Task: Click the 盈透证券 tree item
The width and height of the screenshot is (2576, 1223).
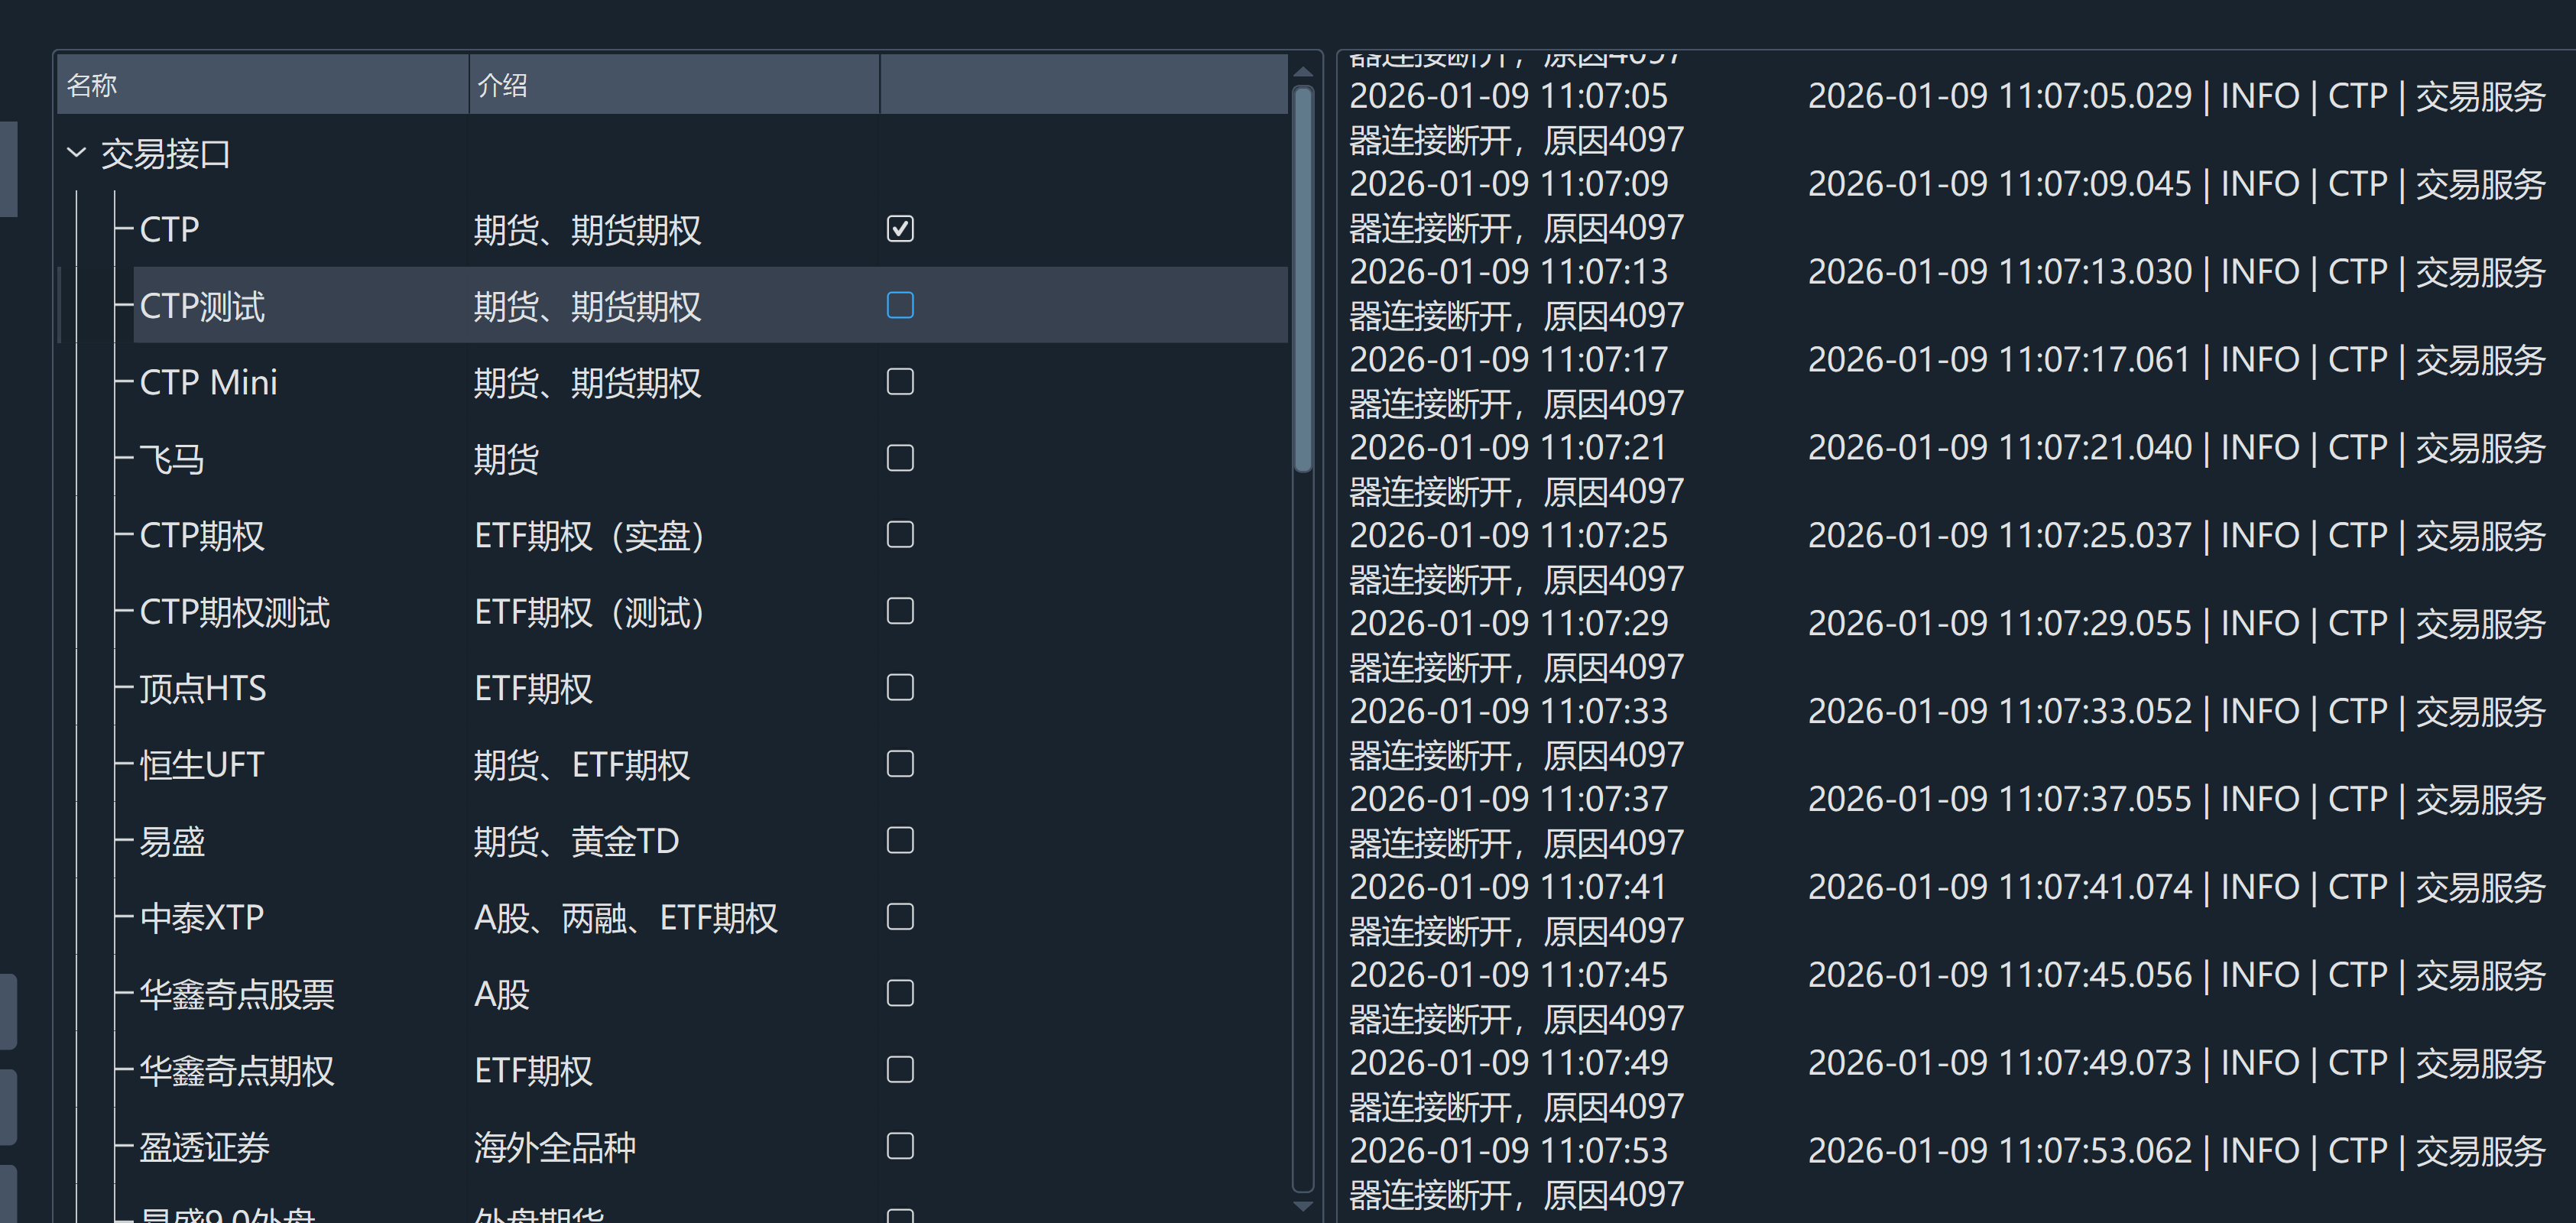Action: (205, 1147)
